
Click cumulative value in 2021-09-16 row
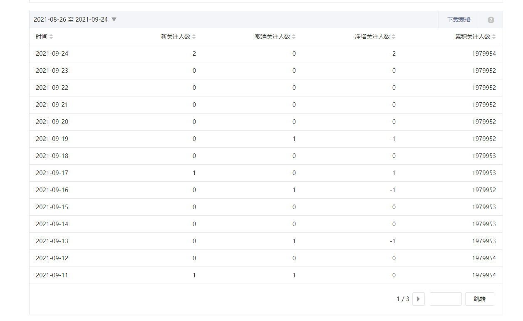tap(484, 190)
